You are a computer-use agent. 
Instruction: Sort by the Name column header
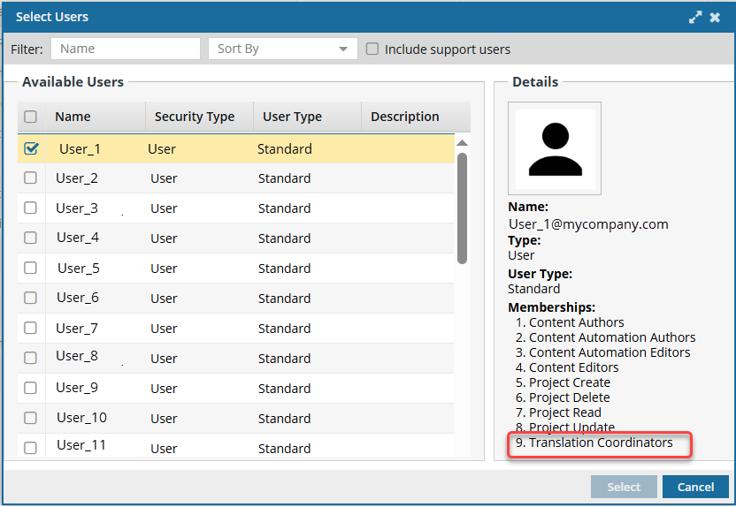point(73,117)
